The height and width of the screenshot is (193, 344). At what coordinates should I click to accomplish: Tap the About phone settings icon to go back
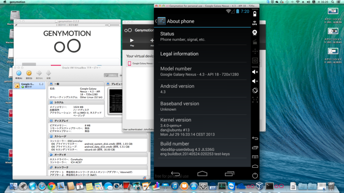point(162,21)
